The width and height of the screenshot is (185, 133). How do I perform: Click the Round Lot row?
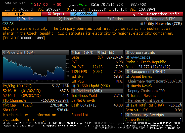tap(97, 115)
